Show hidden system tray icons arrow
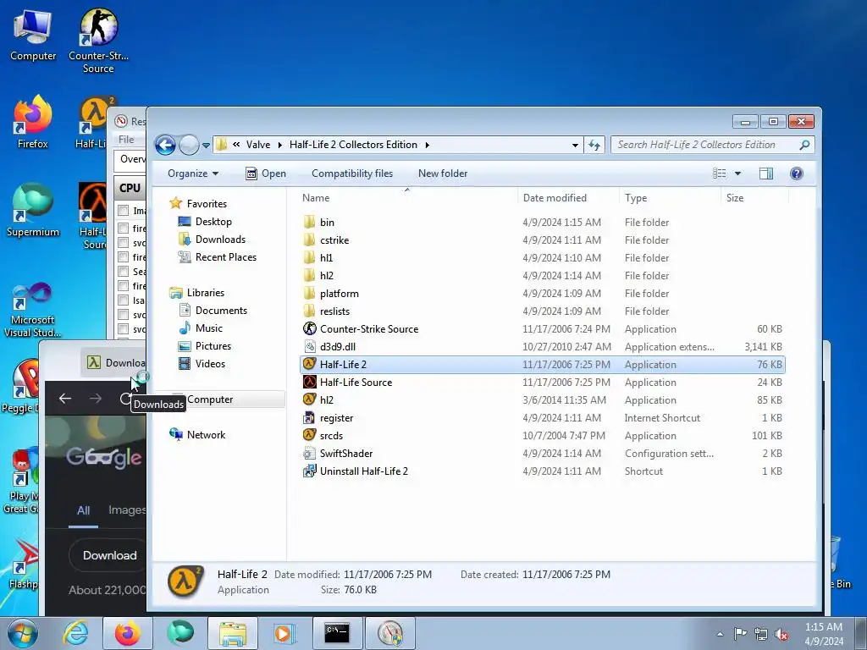 (720, 634)
